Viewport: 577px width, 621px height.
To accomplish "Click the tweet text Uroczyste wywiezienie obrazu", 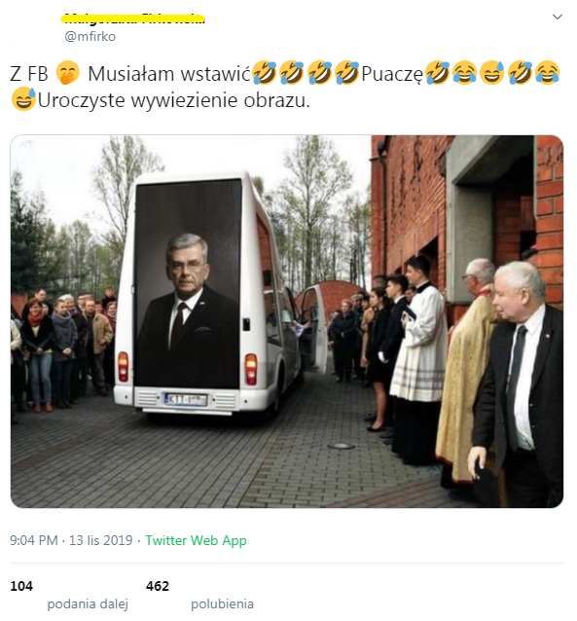I will coord(174,100).
